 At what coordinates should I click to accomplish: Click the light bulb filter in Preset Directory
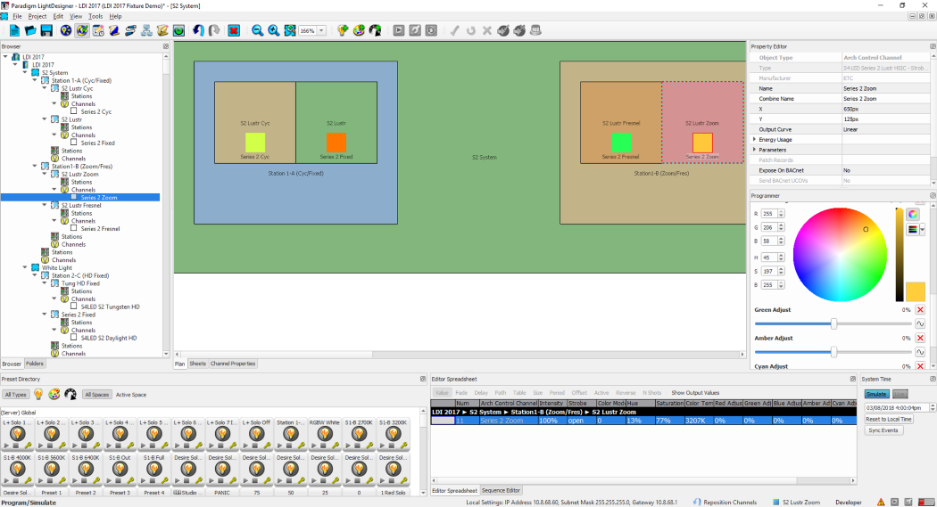click(38, 394)
